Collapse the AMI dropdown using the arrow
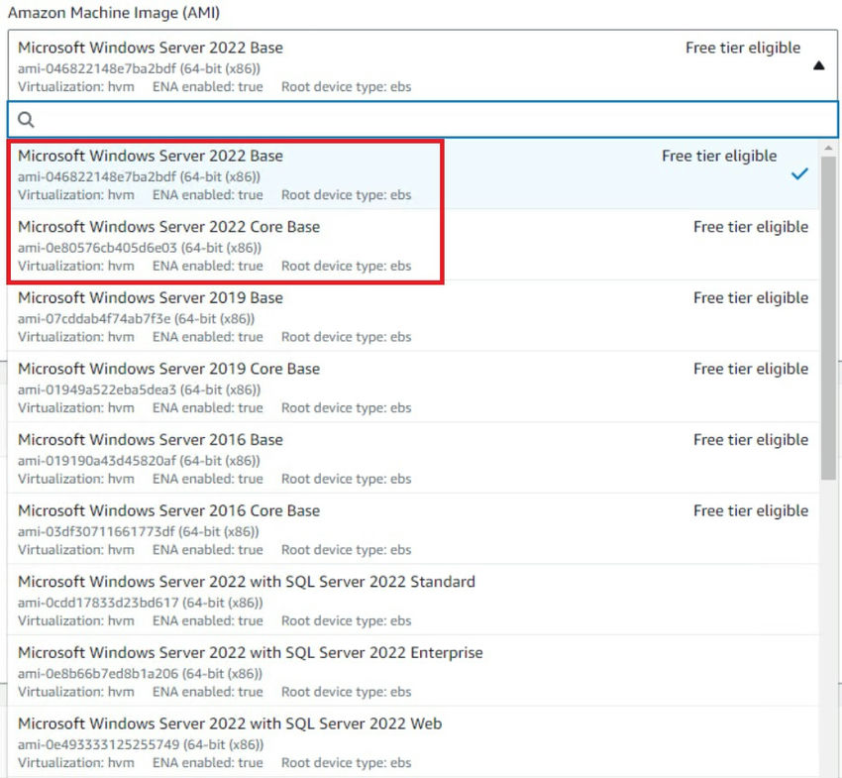Screen dimensions: 842x778 click(x=818, y=65)
